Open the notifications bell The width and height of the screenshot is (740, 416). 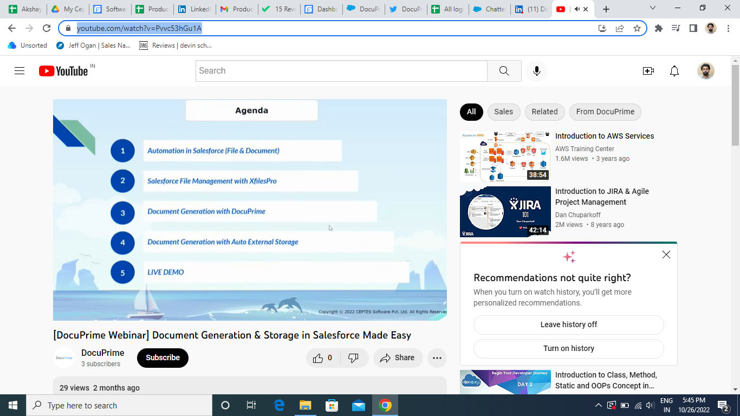[x=674, y=71]
